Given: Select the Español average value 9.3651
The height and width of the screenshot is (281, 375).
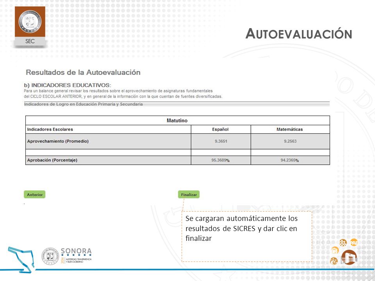Looking at the screenshot, I should point(221,141).
